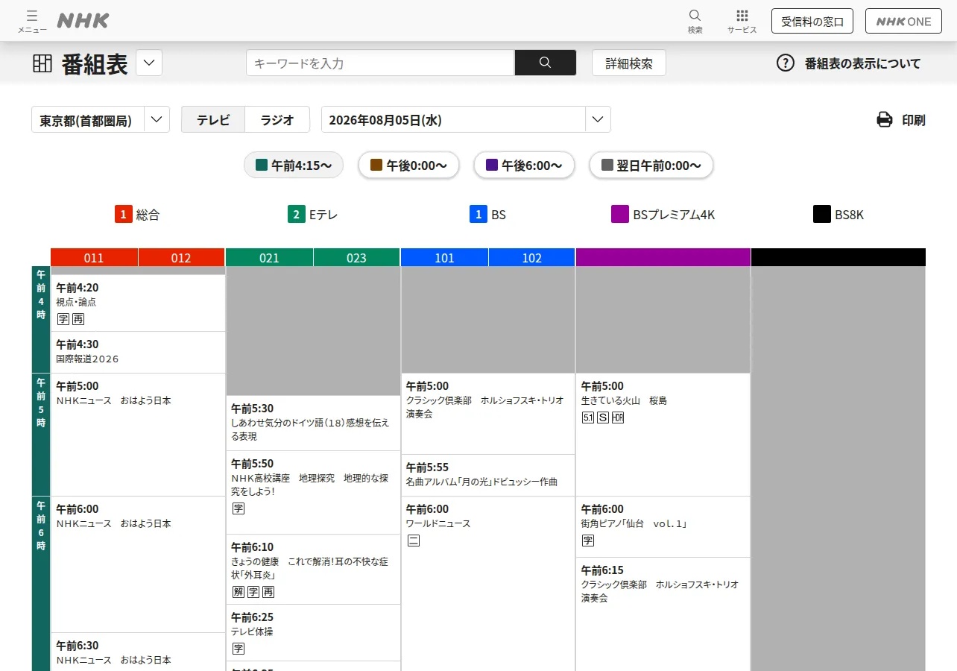Click the blue BS channel number badge
This screenshot has height=671, width=957.
(479, 215)
